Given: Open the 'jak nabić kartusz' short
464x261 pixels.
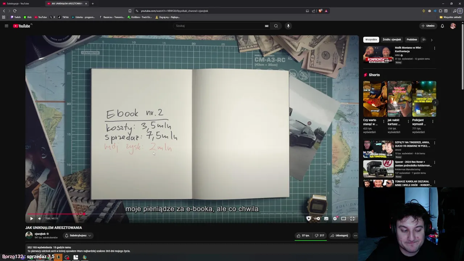Looking at the screenshot, I should (x=399, y=99).
